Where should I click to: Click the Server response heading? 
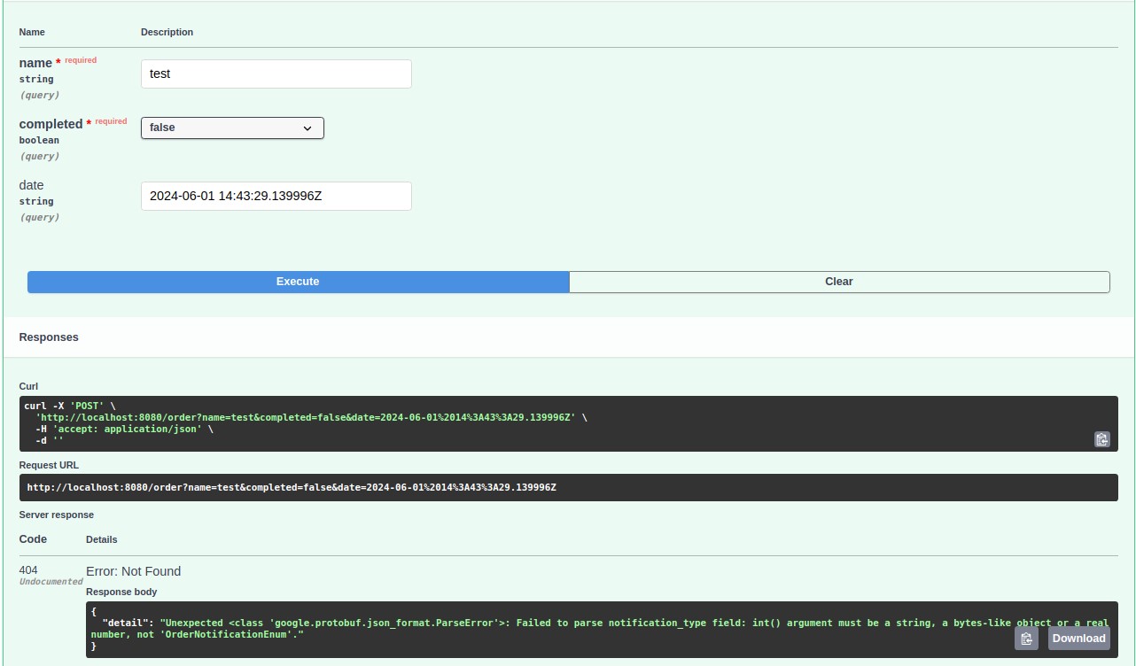[57, 515]
